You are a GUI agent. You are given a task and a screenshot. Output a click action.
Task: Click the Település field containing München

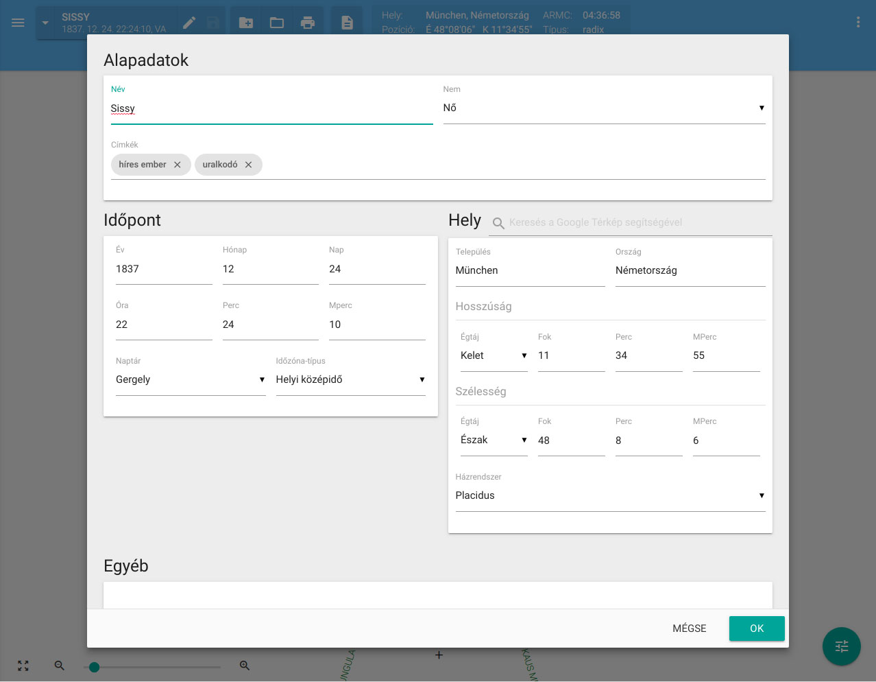(x=529, y=271)
